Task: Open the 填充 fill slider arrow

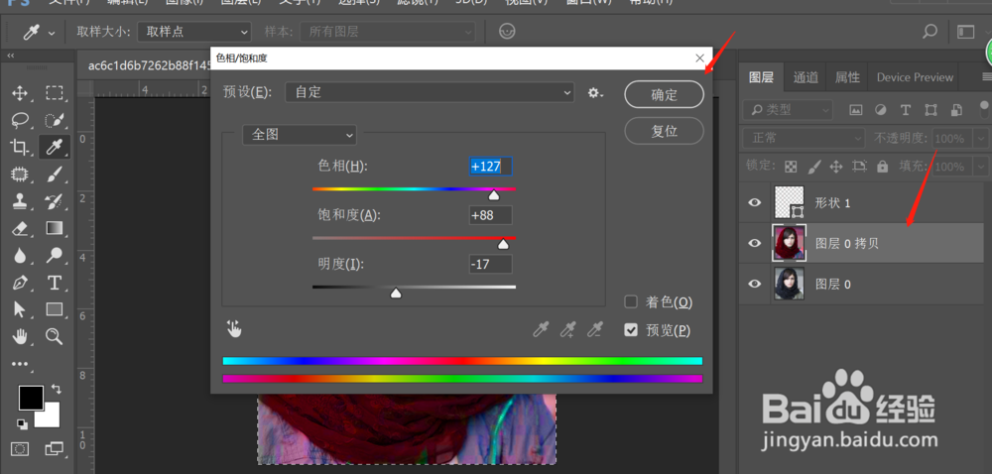Action: (x=981, y=167)
